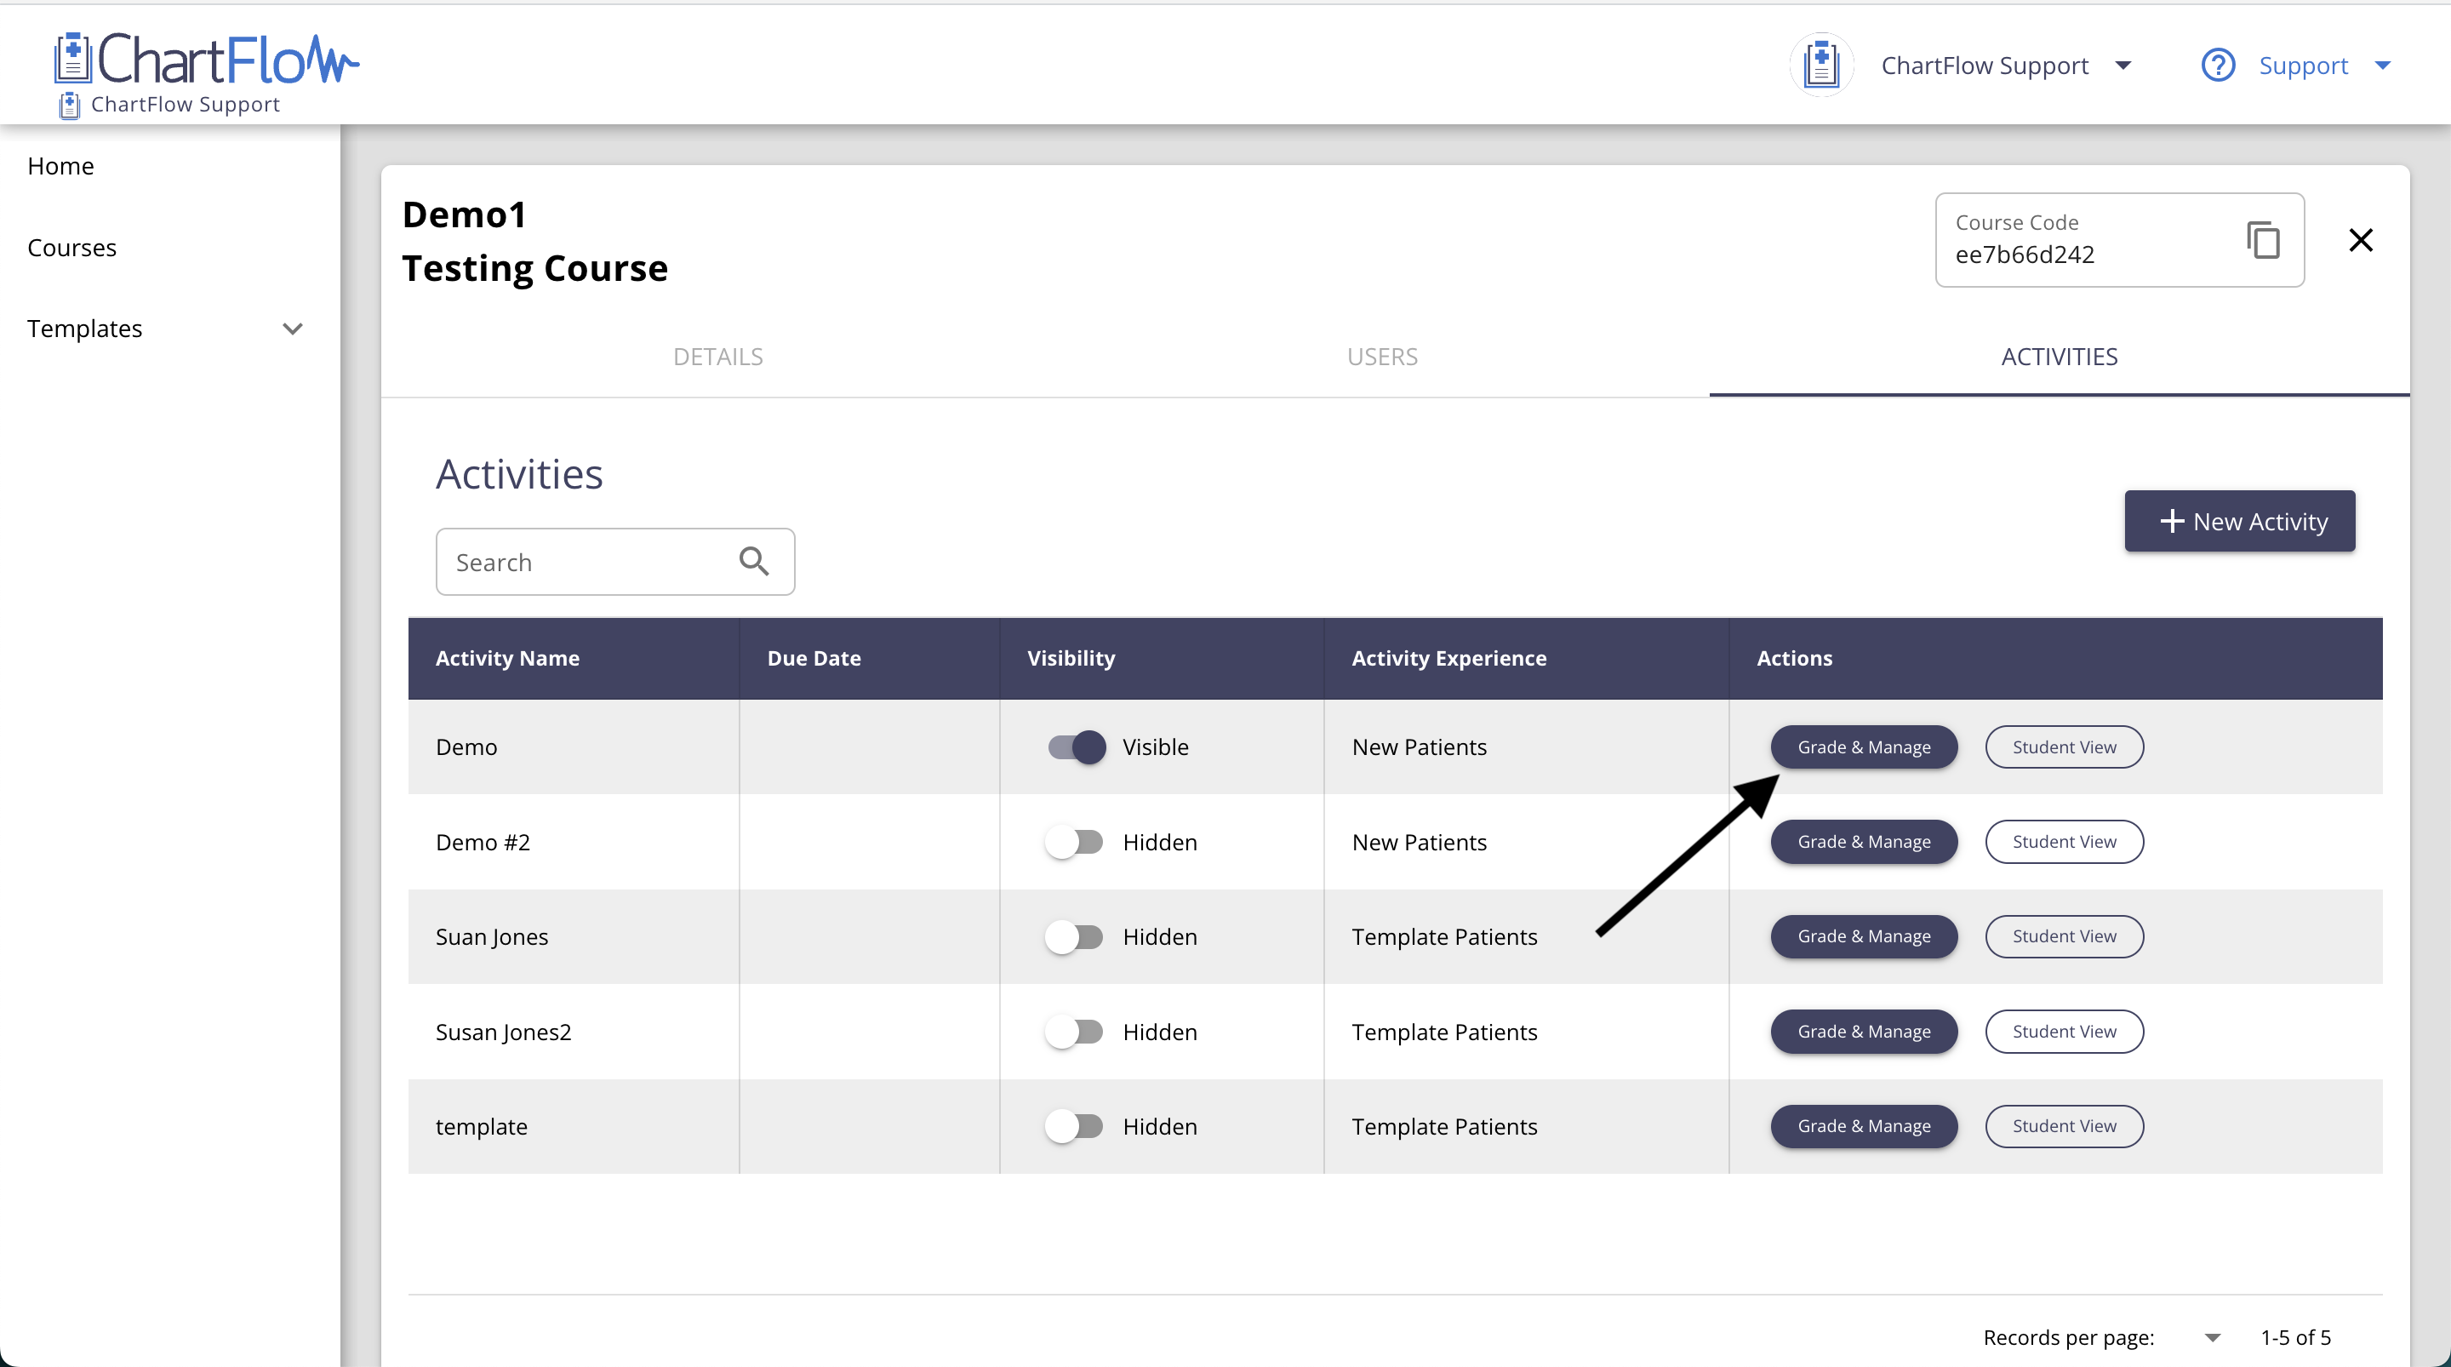Screen dimensions: 2451x1367
Task: Switch to the DETAILS tab
Action: click(x=717, y=357)
